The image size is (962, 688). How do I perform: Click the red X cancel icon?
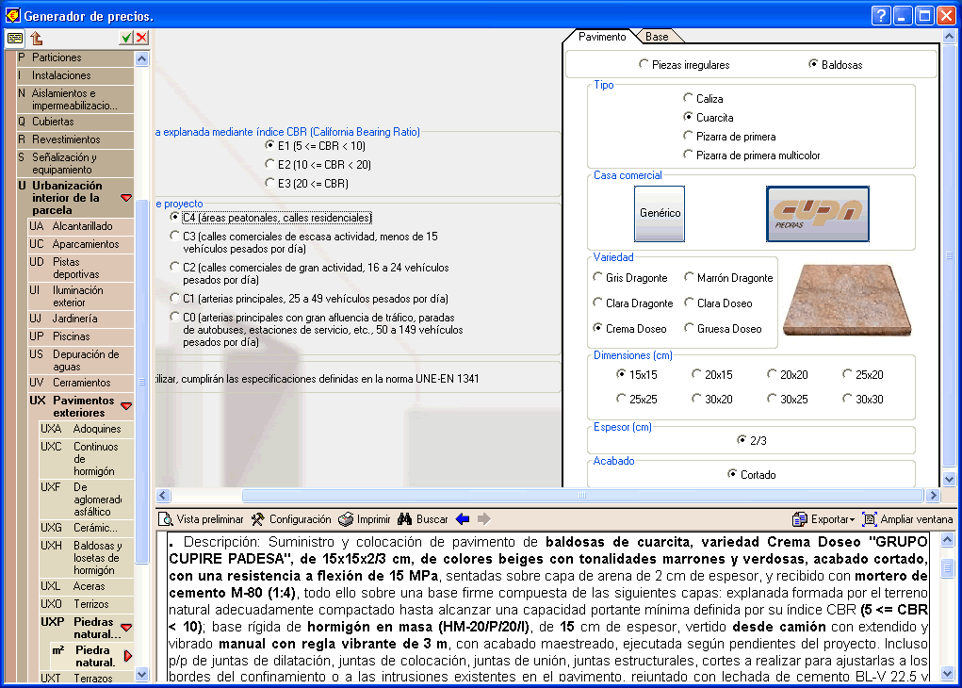tap(141, 38)
